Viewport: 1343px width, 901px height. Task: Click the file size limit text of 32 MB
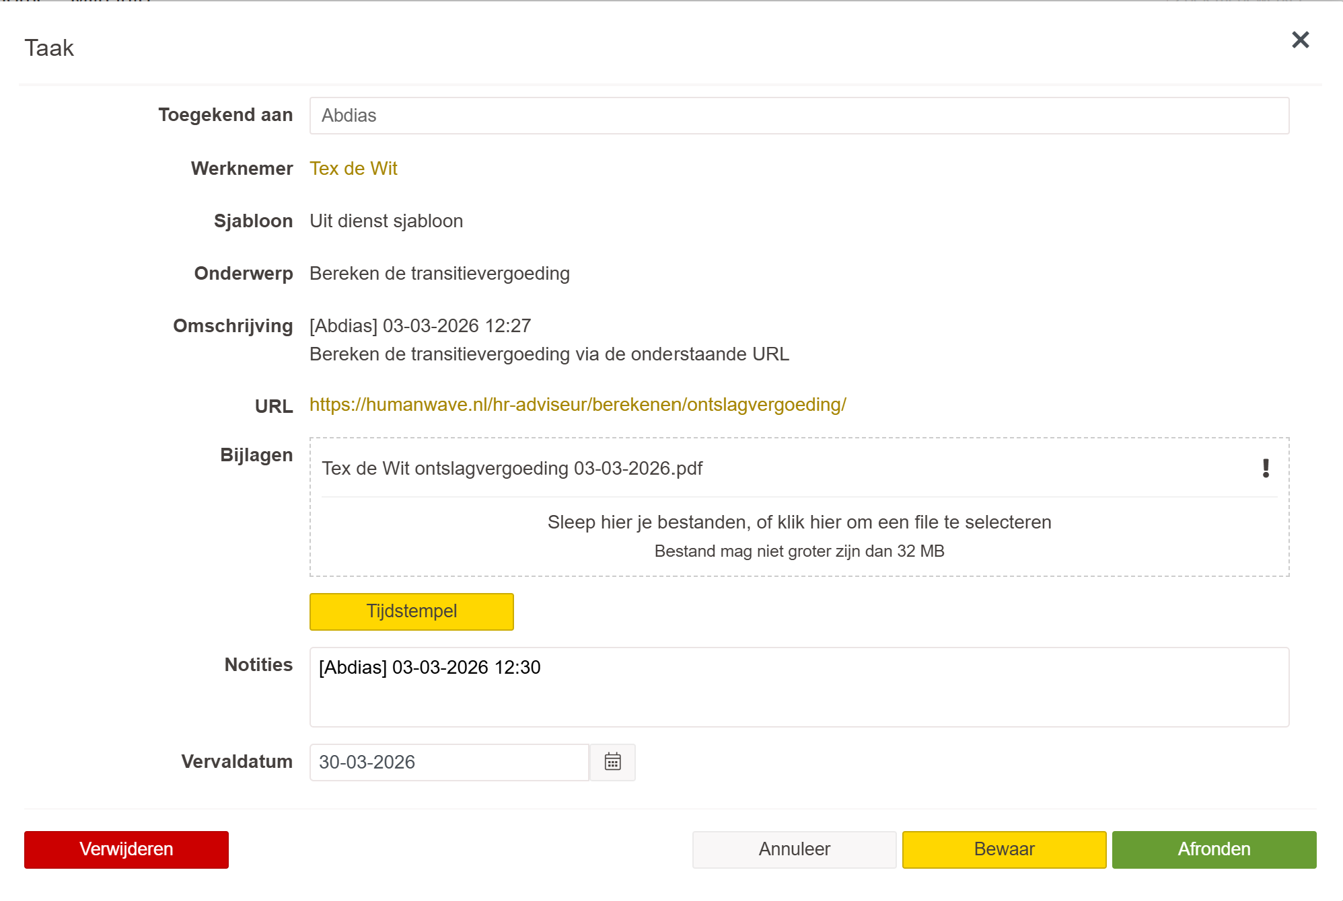point(799,551)
